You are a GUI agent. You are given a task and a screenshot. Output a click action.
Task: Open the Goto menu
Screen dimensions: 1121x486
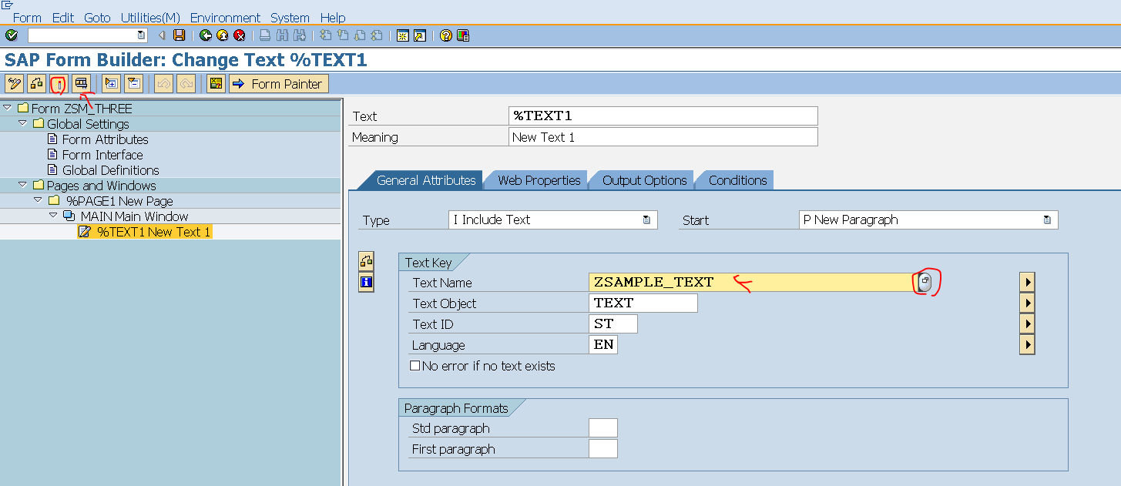[x=97, y=17]
